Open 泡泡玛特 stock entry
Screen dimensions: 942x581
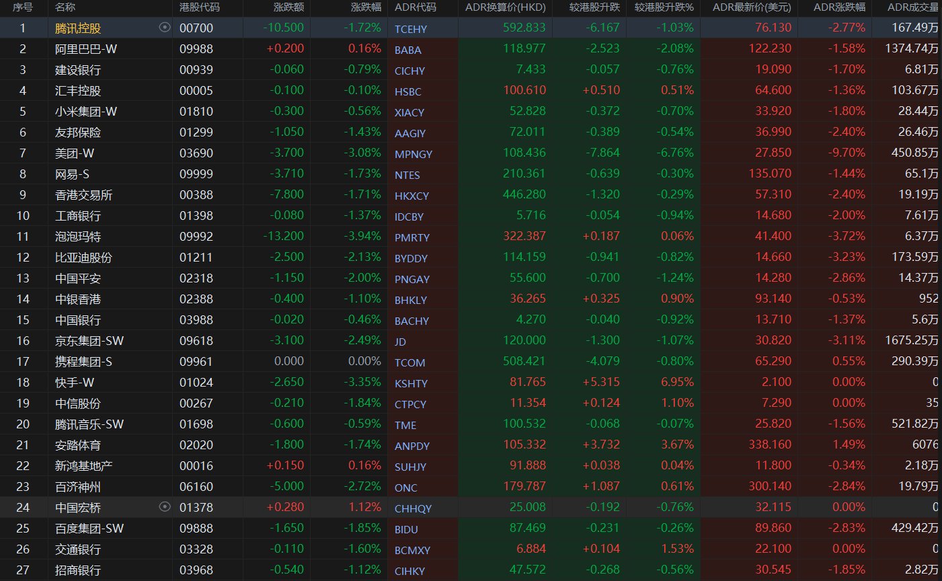(78, 237)
